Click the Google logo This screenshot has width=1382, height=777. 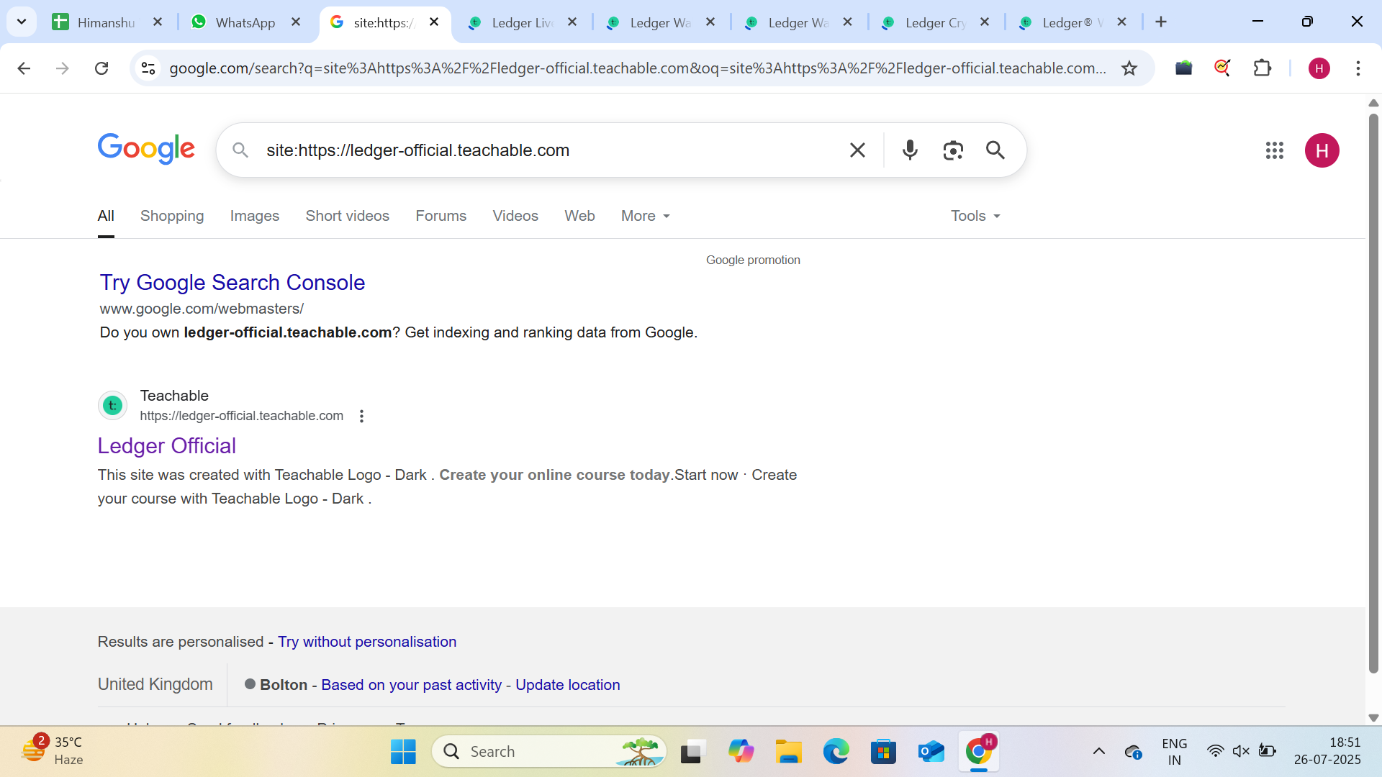146,149
